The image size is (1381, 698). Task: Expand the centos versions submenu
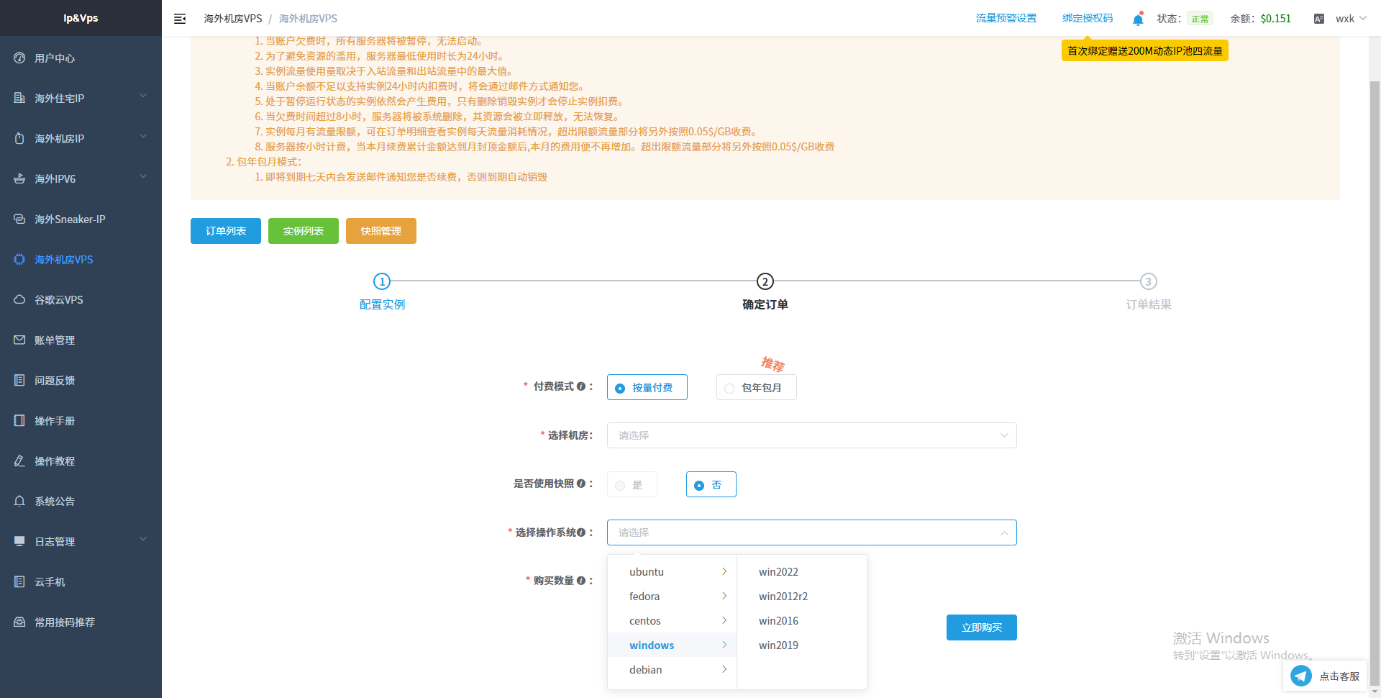pyautogui.click(x=673, y=620)
